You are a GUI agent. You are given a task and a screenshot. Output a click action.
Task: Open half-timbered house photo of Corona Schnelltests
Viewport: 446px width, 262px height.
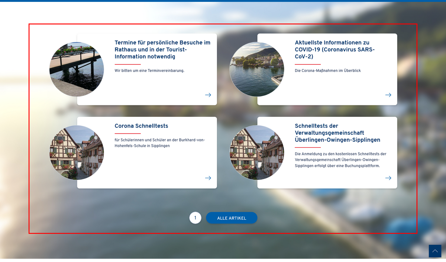coord(77,153)
